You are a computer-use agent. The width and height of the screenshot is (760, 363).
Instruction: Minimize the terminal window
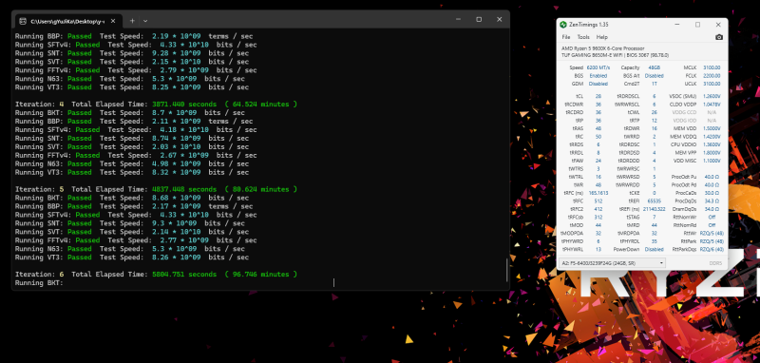click(459, 19)
